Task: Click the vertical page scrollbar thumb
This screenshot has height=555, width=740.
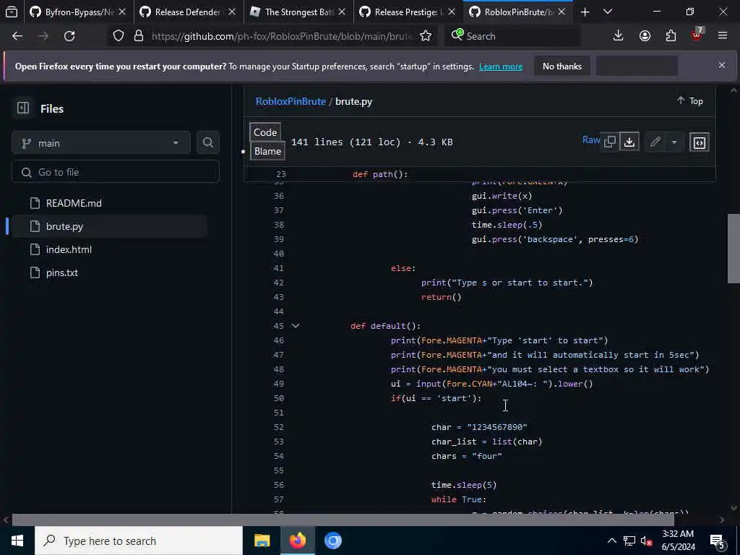Action: point(733,249)
